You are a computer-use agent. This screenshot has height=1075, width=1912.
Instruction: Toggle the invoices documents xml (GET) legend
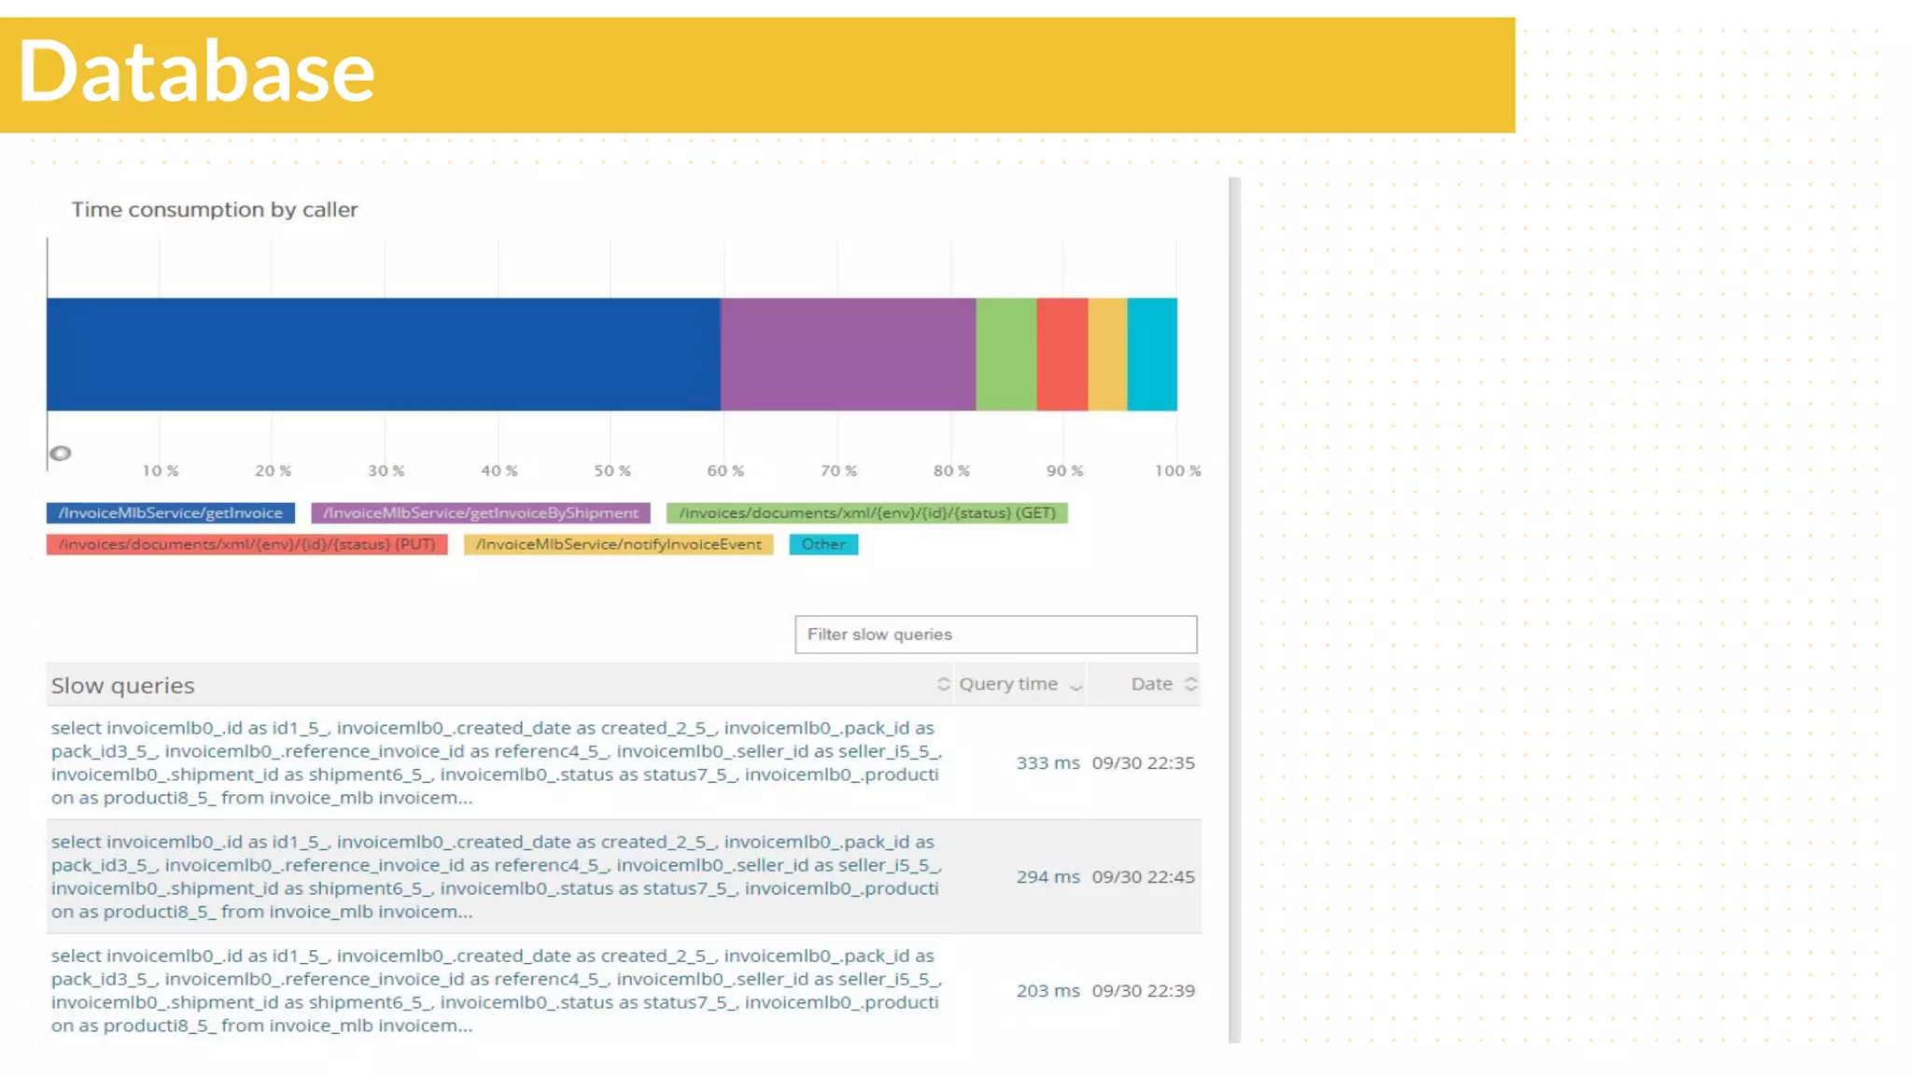click(867, 513)
